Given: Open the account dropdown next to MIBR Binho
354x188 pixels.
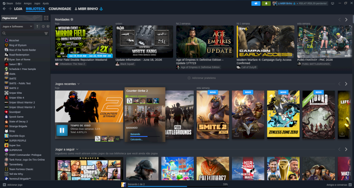Looking at the screenshot, I should [x=297, y=4].
